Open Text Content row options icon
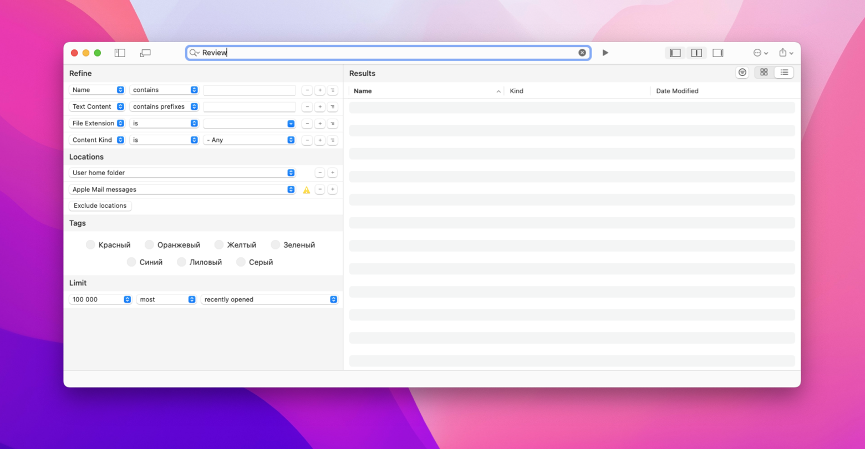This screenshot has width=865, height=449. tap(333, 106)
